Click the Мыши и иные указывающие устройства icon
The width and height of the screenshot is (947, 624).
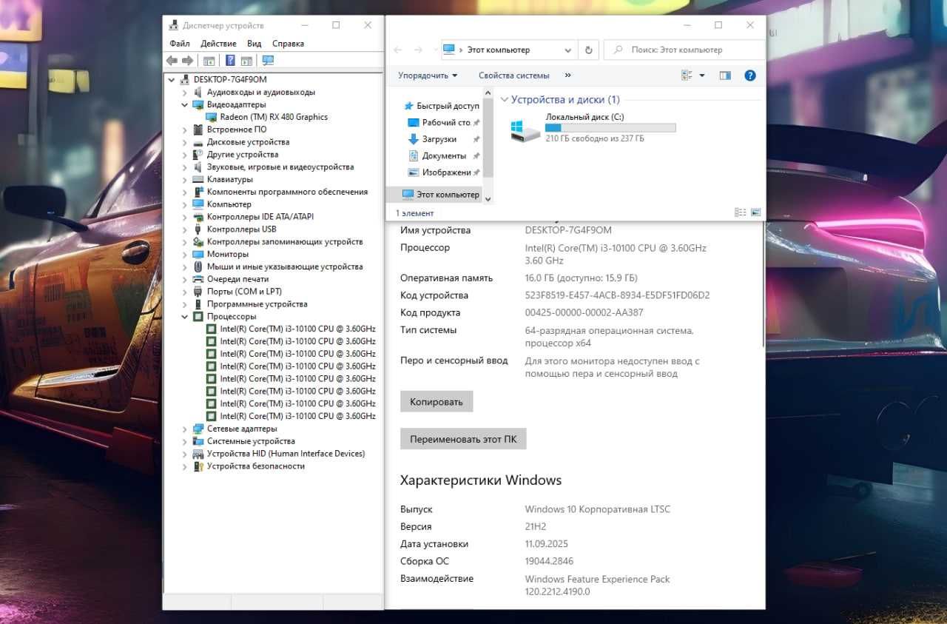(198, 266)
